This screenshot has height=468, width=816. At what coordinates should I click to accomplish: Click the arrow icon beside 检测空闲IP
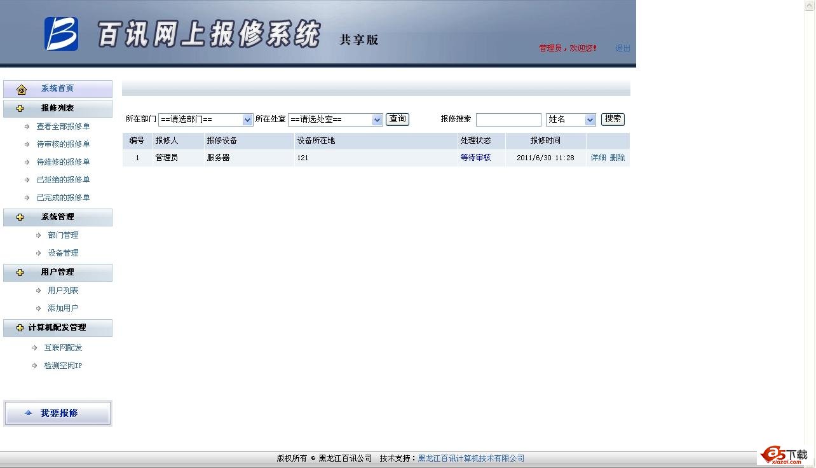(x=34, y=366)
